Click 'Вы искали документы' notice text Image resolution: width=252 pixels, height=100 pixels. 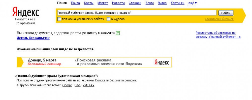(x=66, y=33)
